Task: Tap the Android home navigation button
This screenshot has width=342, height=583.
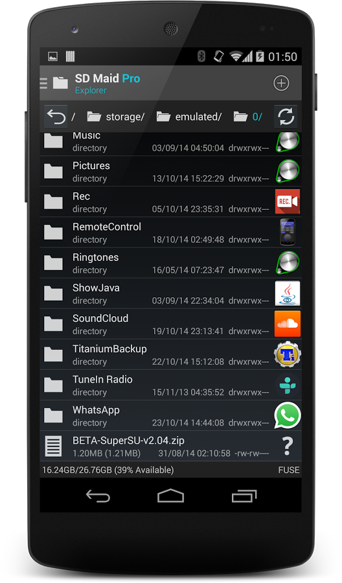Action: coord(170,496)
